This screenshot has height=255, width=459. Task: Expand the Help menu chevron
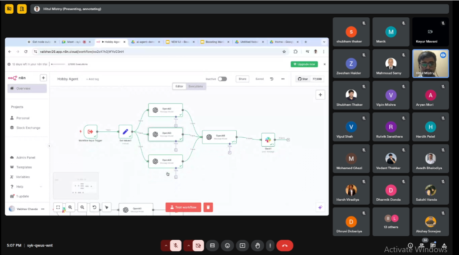coord(41,187)
